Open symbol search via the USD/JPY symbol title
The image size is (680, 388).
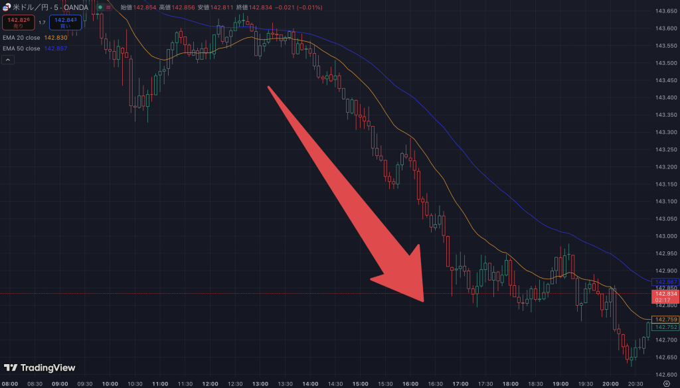click(50, 8)
